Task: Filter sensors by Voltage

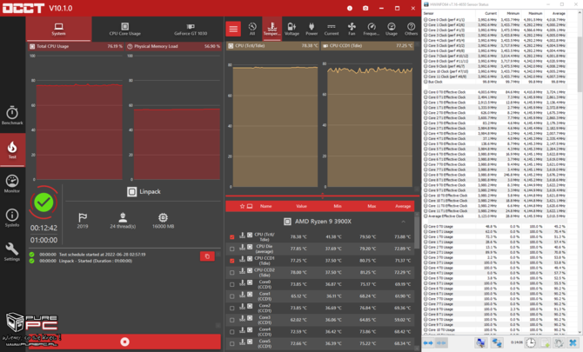Action: point(291,29)
